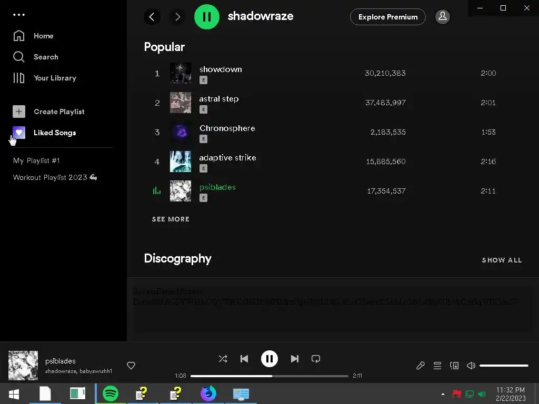539x404 pixels.
Task: Open the three-dots app menu
Action: pyautogui.click(x=19, y=15)
